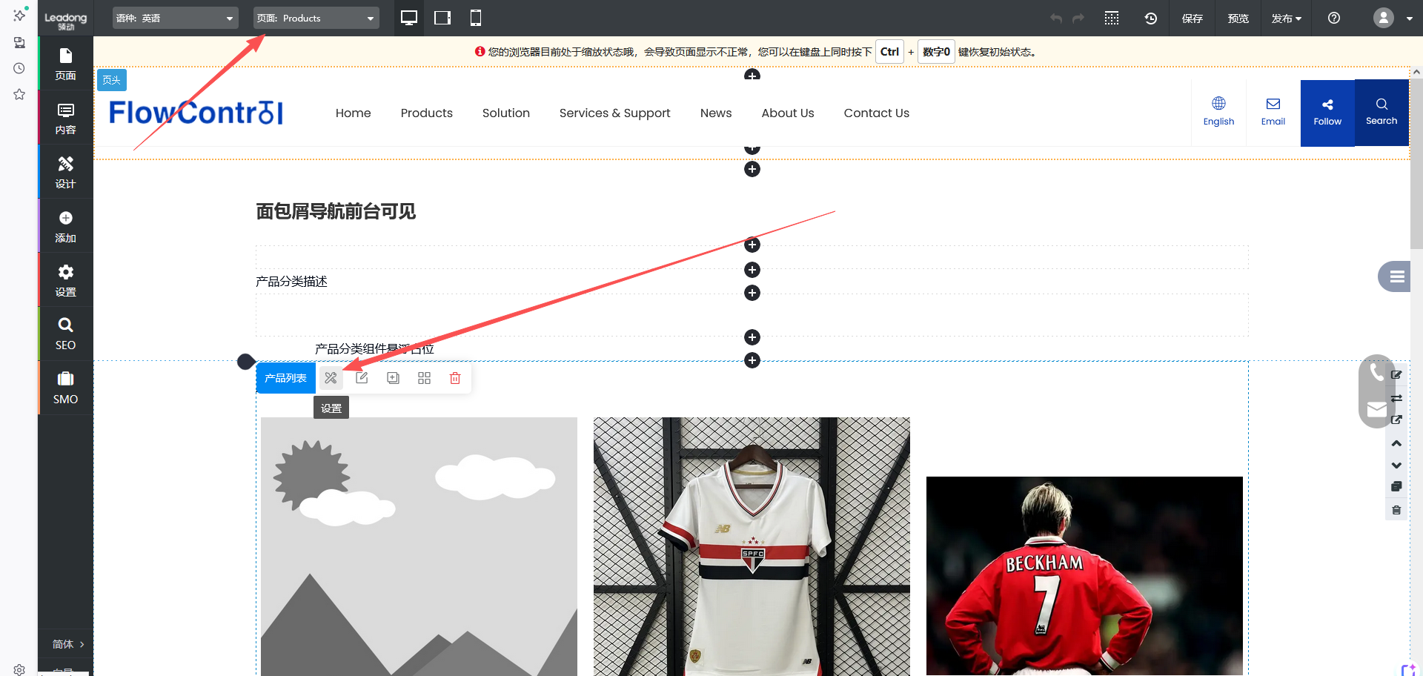1423x676 pixels.
Task: Click the settings wrench icon on product list toolbar
Action: [x=331, y=378]
